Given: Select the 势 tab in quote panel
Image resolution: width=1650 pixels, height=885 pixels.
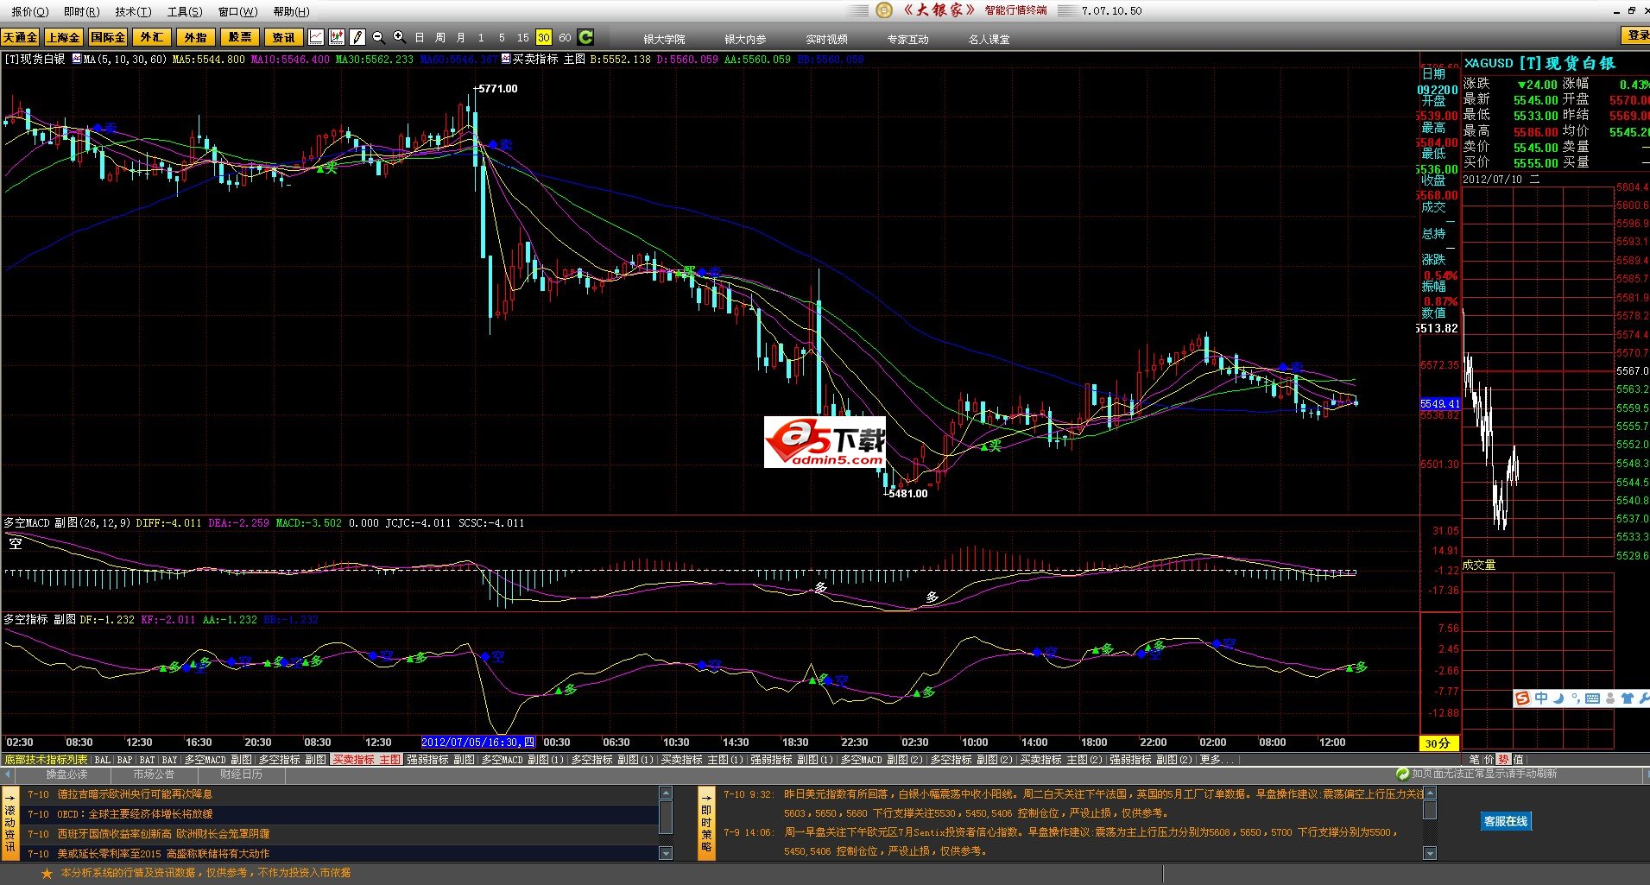Looking at the screenshot, I should click(1503, 760).
